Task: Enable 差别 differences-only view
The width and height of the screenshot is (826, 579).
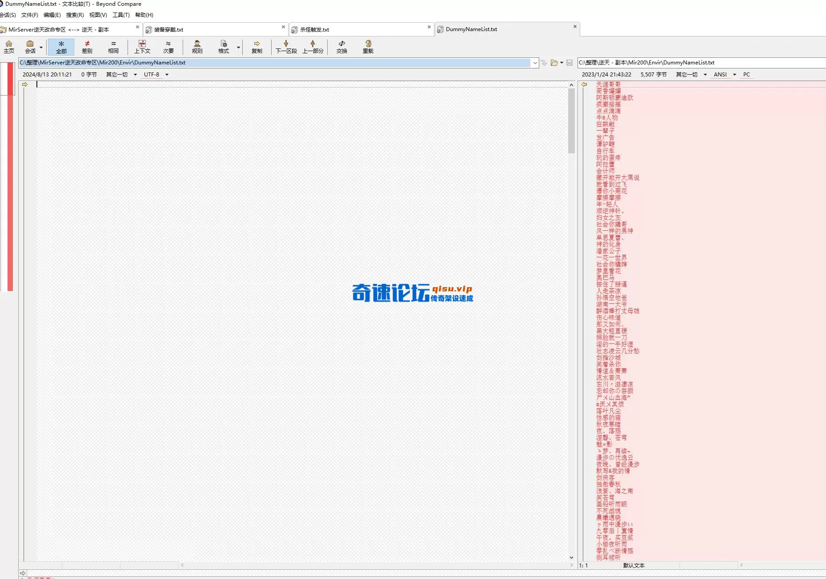Action: pyautogui.click(x=87, y=46)
